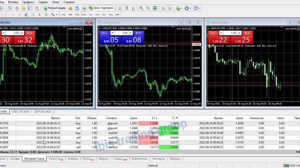Click BUY on the USDCHF chart

pyautogui.click(x=138, y=33)
